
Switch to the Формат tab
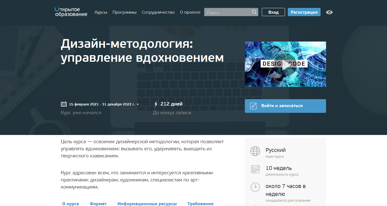pyautogui.click(x=98, y=204)
